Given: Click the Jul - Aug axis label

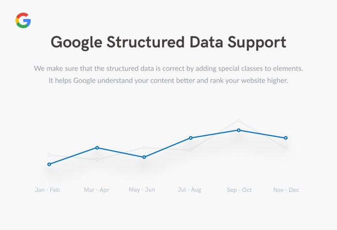Looking at the screenshot, I should point(189,190).
